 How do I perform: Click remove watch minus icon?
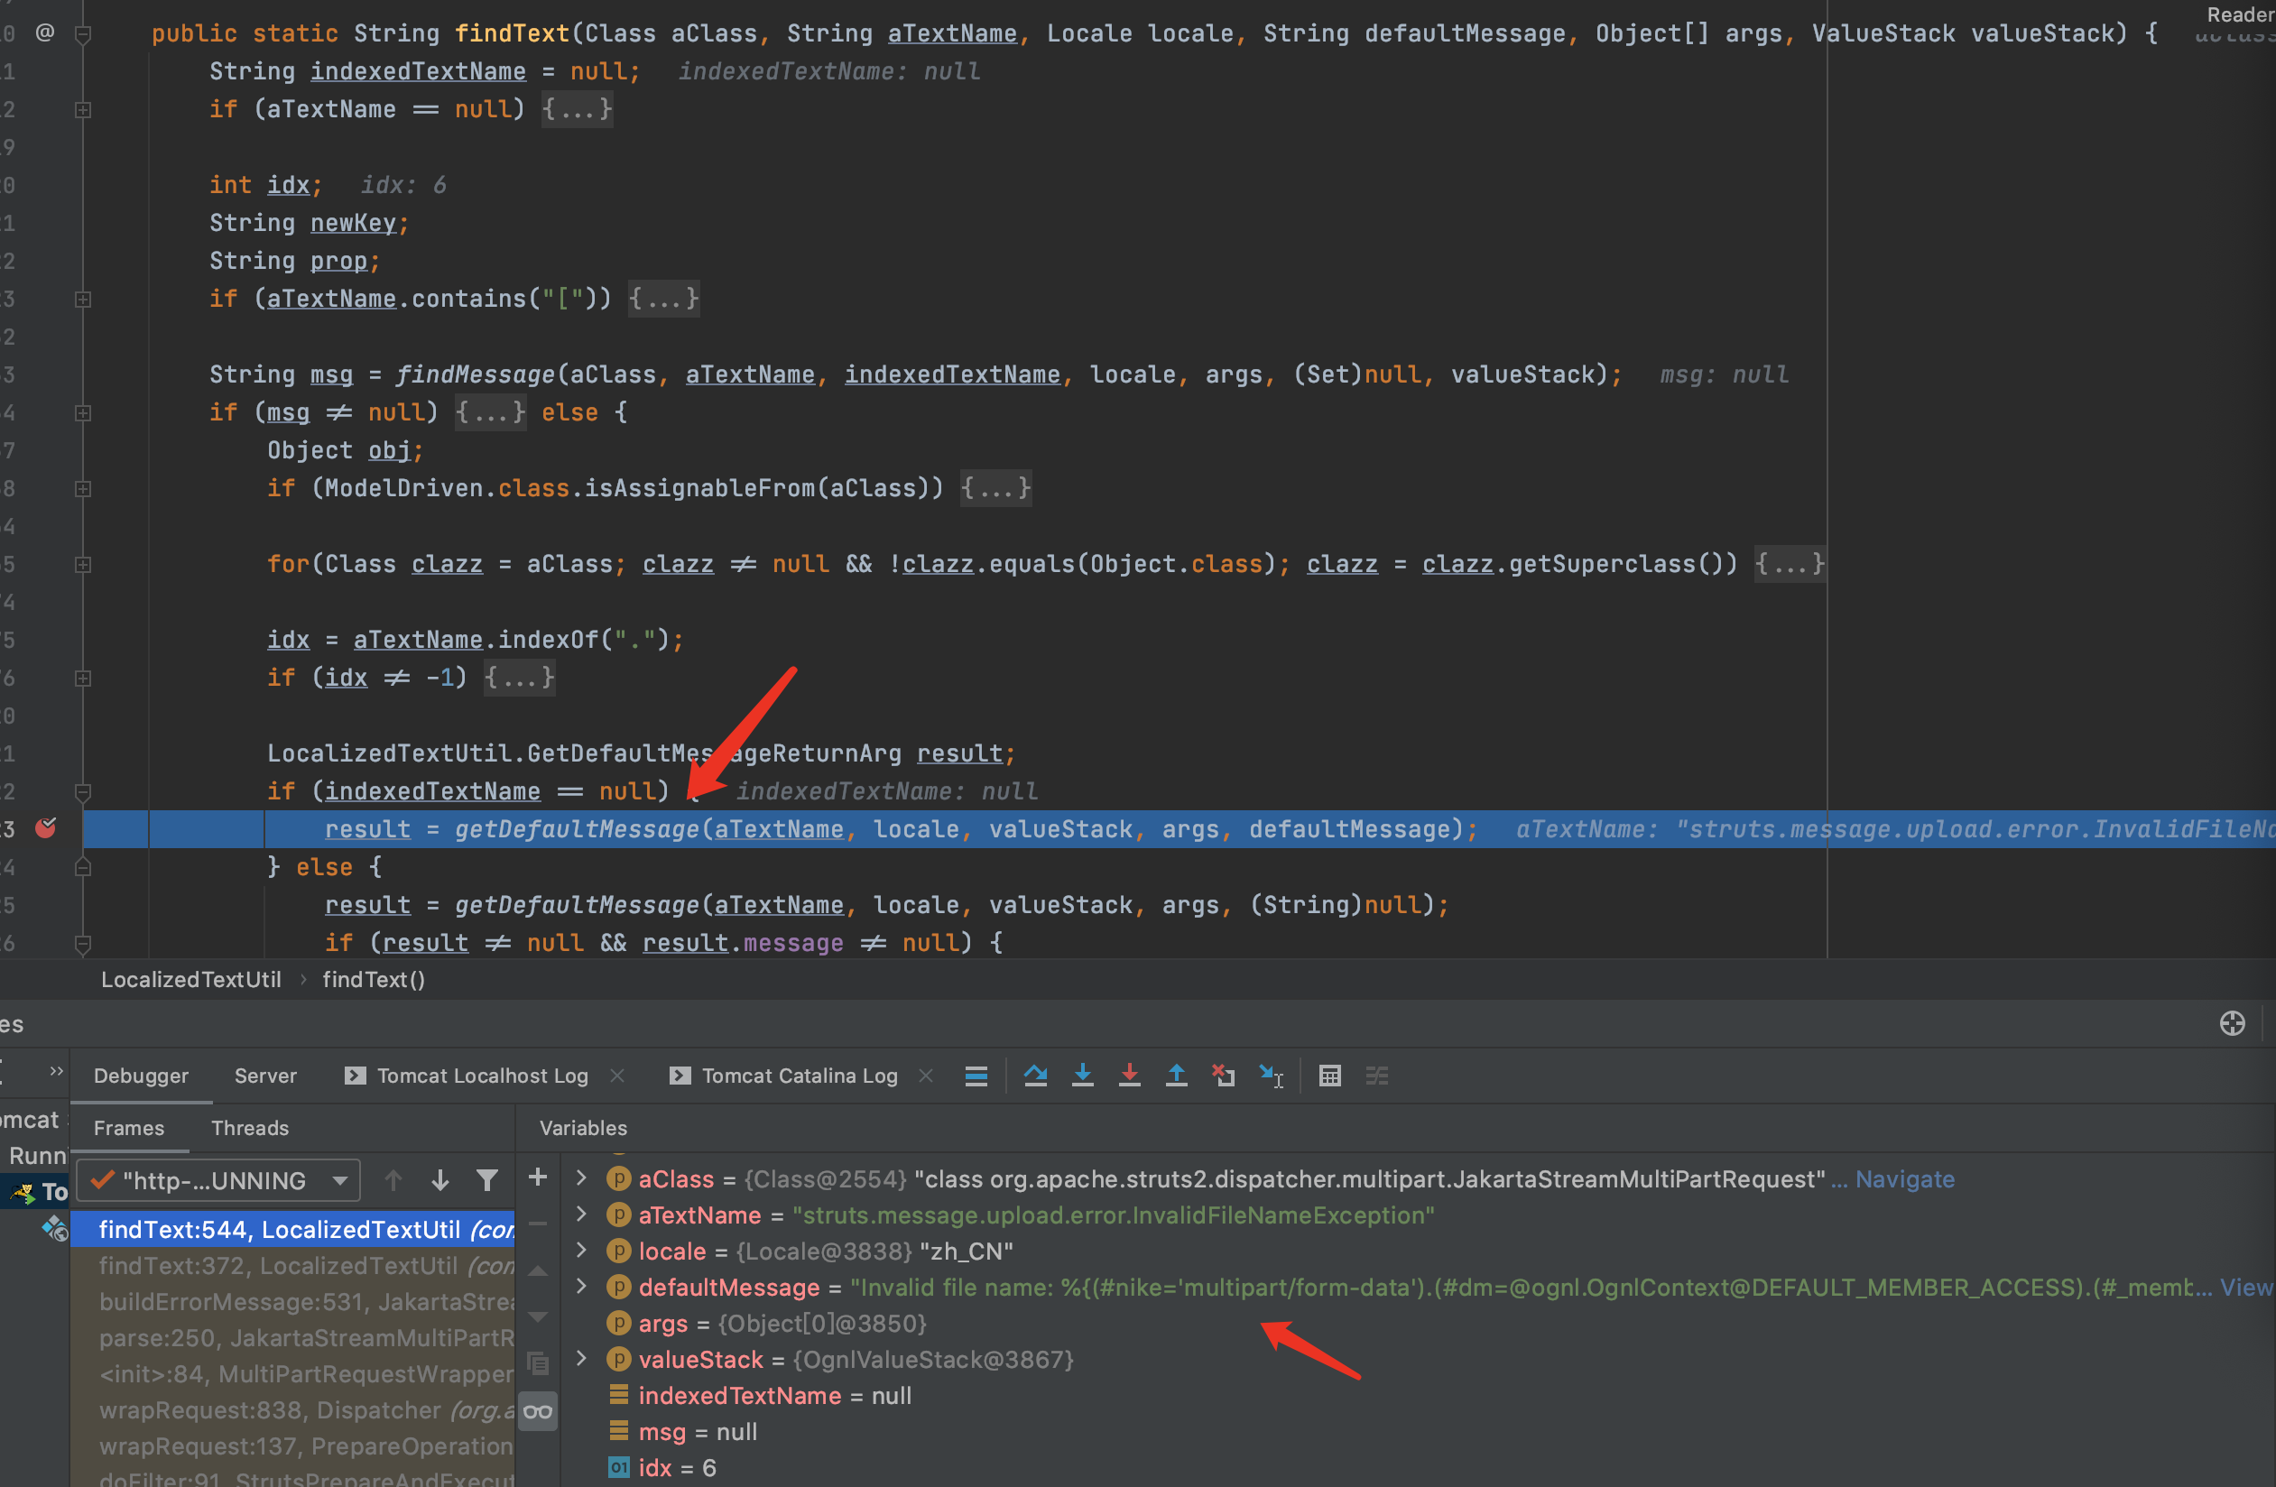538,1224
